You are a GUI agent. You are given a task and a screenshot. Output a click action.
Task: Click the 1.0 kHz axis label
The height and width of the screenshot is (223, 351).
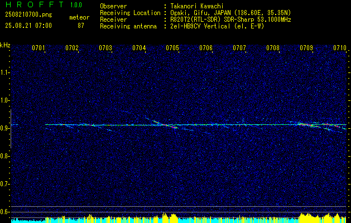(x=5, y=100)
